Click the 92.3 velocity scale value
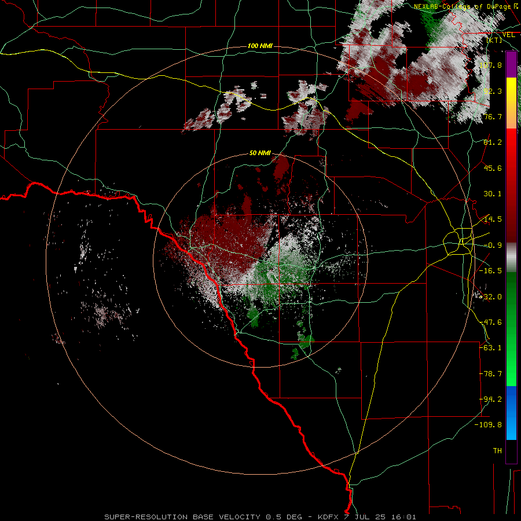The height and width of the screenshot is (521, 521). tap(493, 91)
